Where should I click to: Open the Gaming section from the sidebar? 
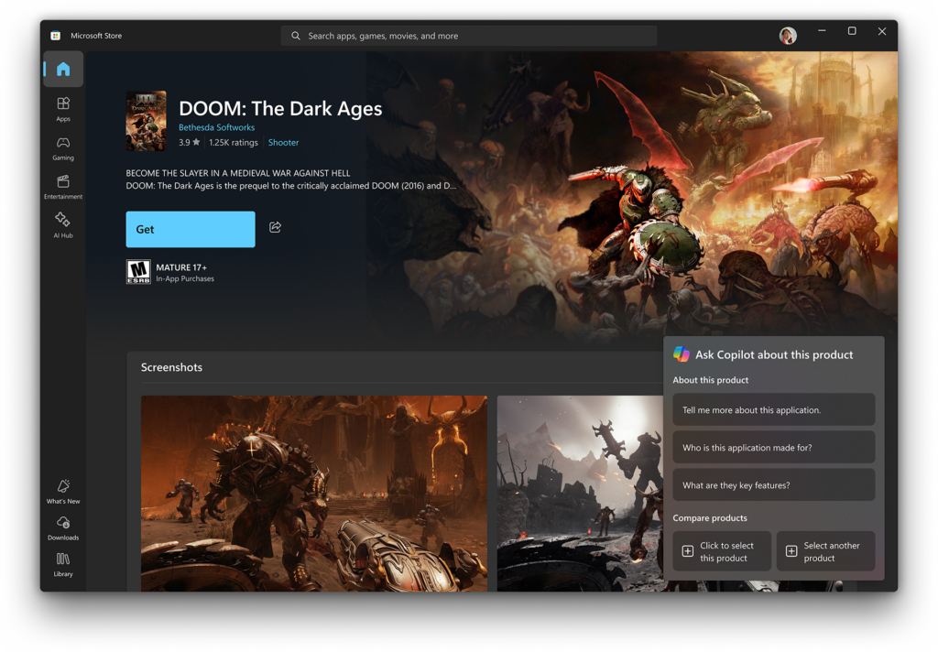coord(62,148)
